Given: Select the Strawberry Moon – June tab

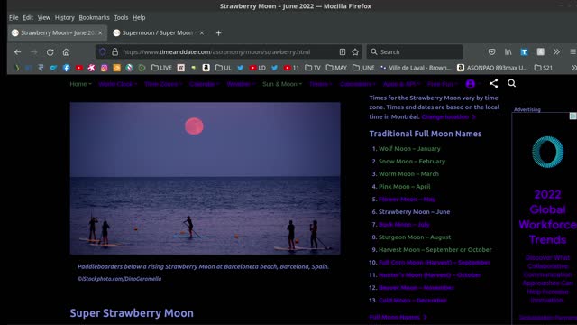Looking at the screenshot, I should [57, 32].
